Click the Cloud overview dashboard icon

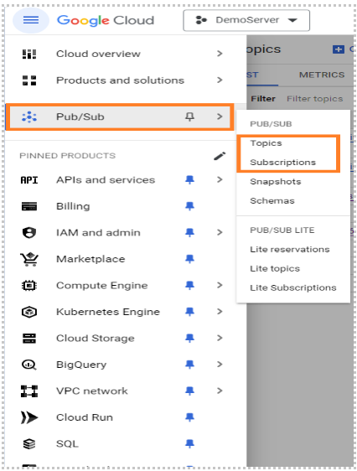(29, 54)
